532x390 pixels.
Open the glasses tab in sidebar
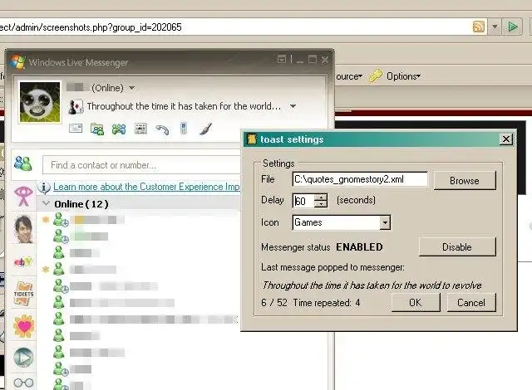tap(23, 383)
